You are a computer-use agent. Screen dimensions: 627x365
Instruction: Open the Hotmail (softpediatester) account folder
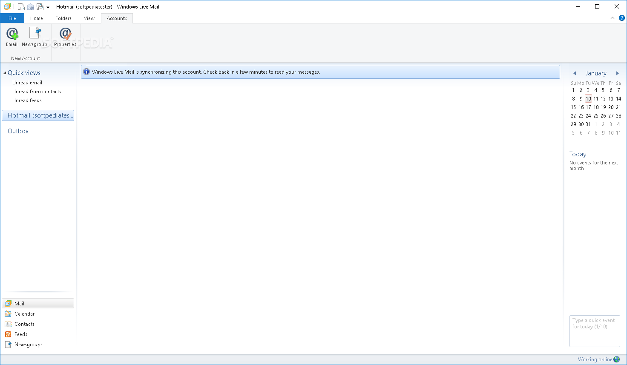click(x=38, y=115)
